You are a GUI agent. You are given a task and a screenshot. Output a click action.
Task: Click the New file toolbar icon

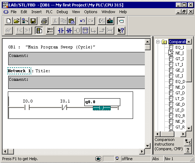click(x=9, y=21)
